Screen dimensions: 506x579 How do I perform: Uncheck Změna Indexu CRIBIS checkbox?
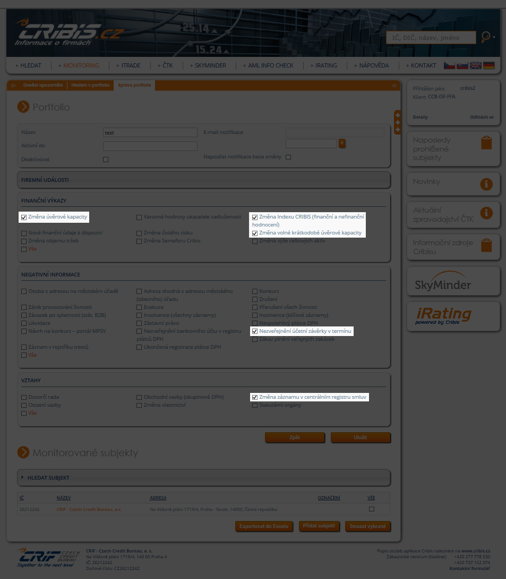[x=255, y=217]
